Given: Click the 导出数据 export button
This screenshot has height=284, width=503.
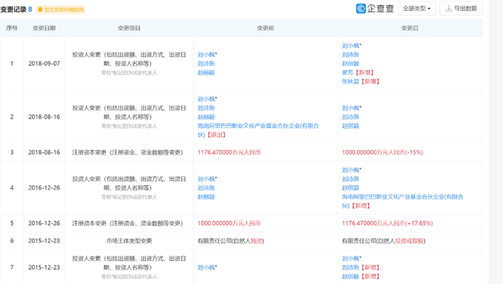Looking at the screenshot, I should click(461, 8).
